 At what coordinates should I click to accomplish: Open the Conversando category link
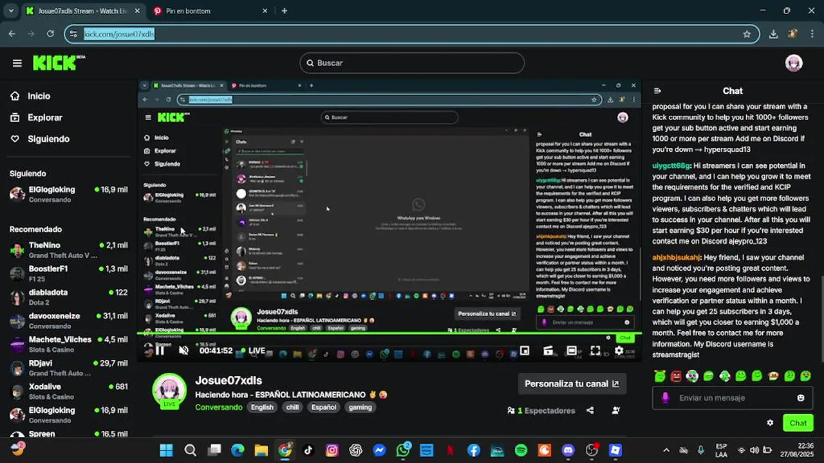click(x=219, y=407)
